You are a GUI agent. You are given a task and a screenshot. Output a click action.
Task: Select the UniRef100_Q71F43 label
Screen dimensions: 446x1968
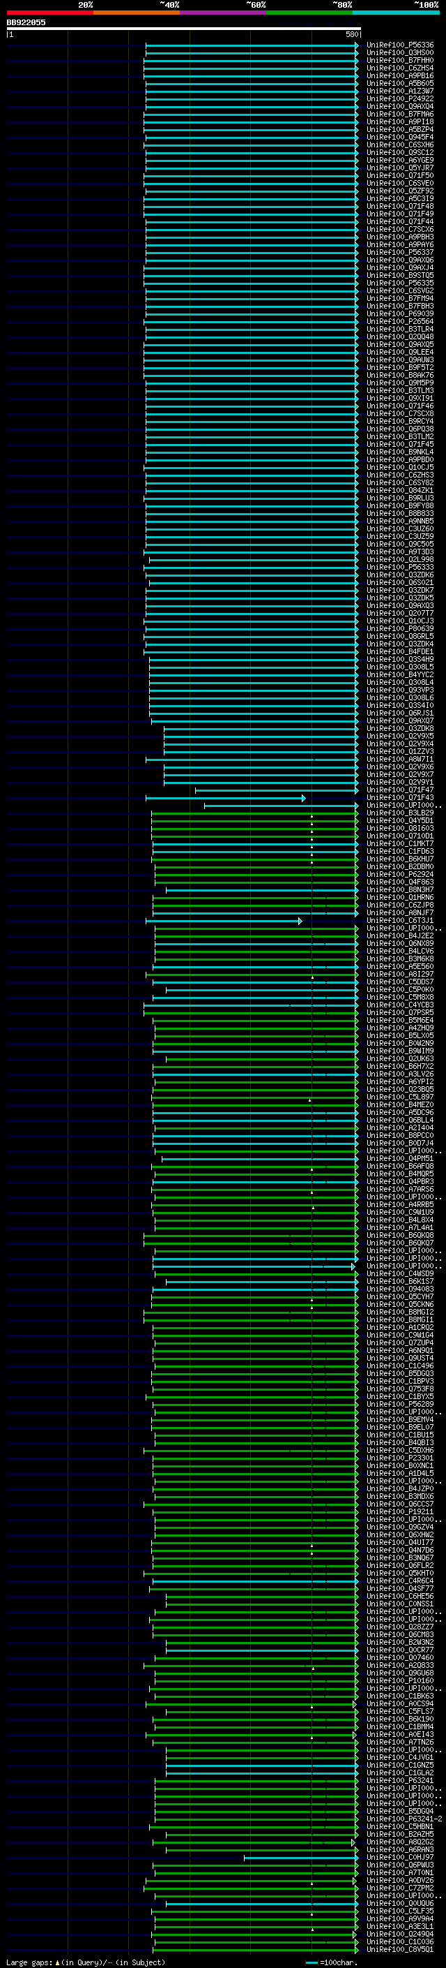[x=400, y=797]
